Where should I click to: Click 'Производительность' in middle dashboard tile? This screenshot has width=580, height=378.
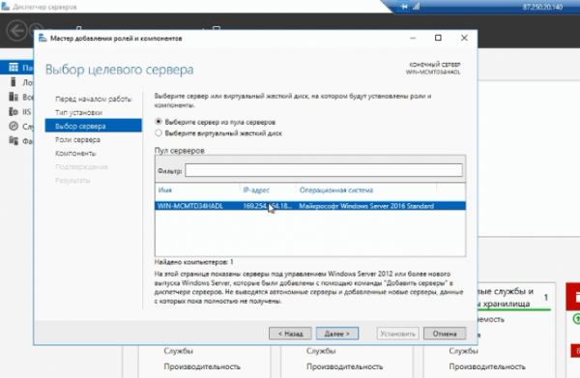[344, 366]
